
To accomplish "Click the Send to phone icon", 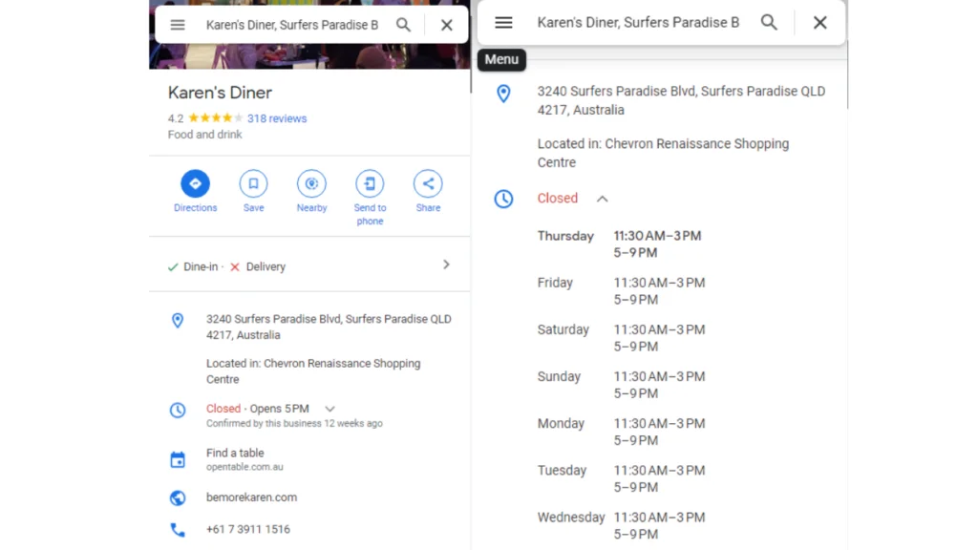I will click(370, 183).
